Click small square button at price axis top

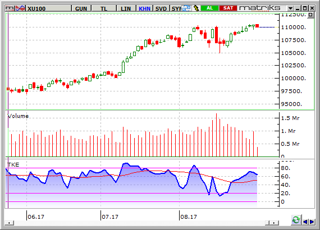pyautogui.click(x=310, y=15)
